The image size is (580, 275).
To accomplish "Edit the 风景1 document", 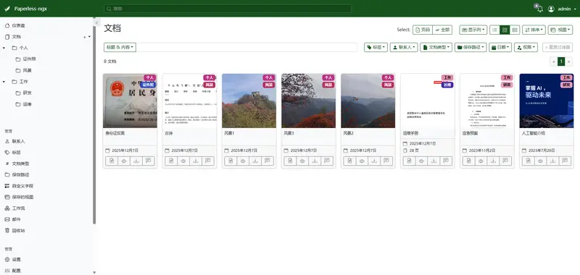I will pos(231,161).
